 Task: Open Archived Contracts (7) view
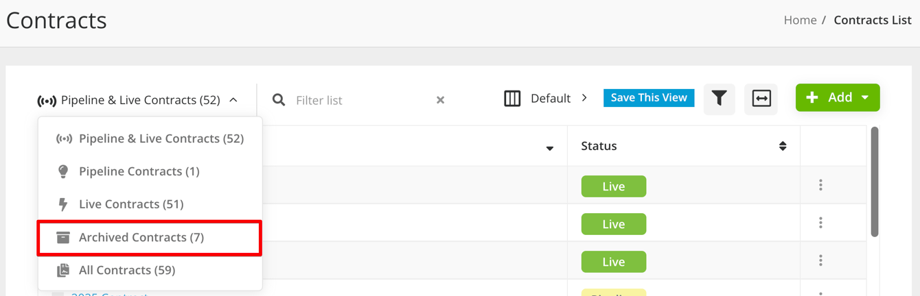point(150,237)
